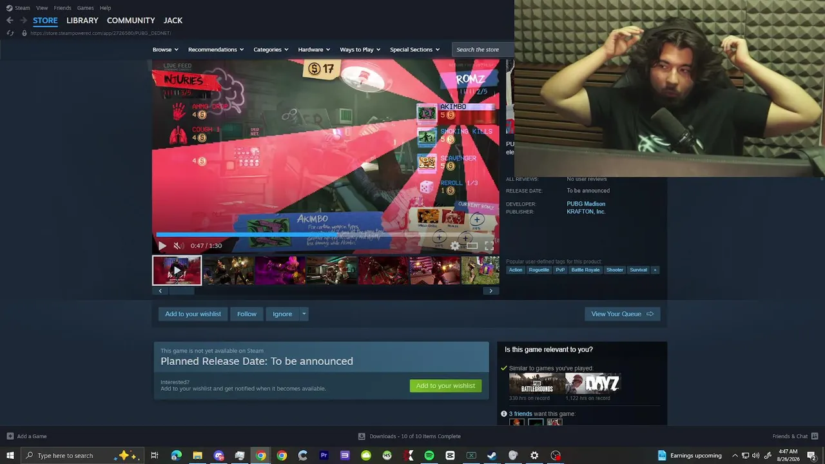Open the STORE tab
This screenshot has height=464, width=825.
point(45,21)
